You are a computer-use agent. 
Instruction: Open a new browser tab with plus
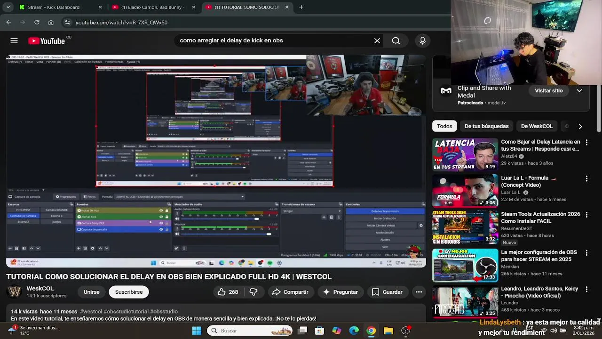pos(301,7)
